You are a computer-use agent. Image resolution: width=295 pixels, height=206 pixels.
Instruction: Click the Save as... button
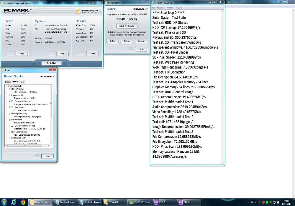141,41
